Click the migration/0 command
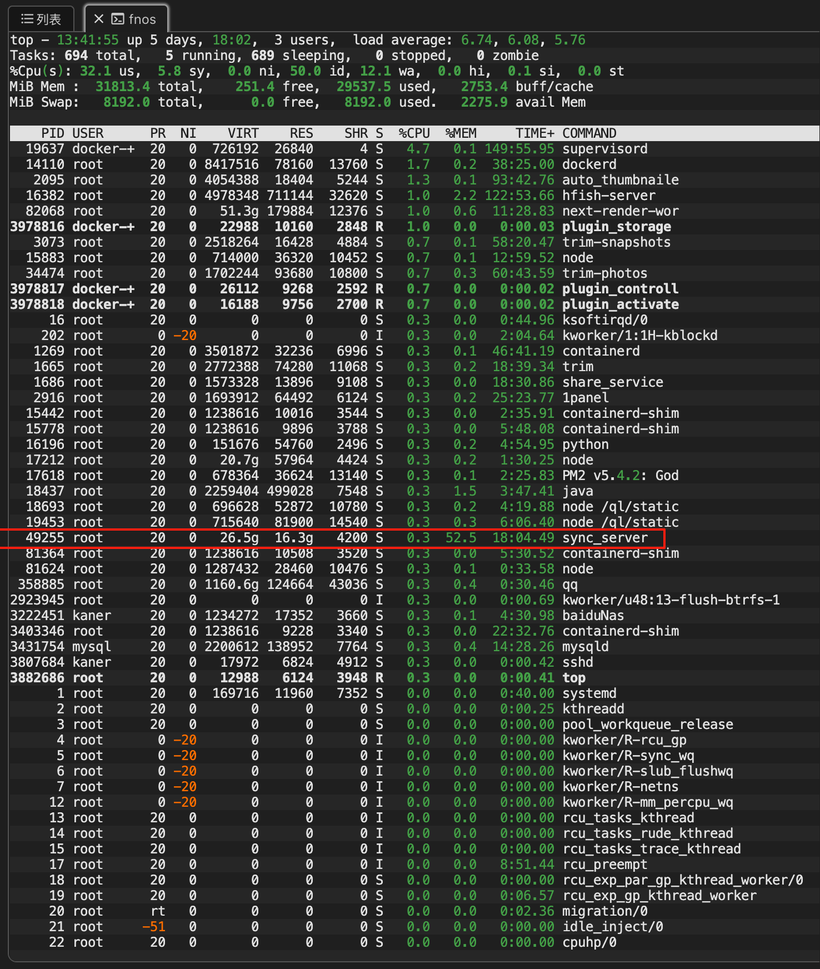The image size is (820, 969). [605, 911]
